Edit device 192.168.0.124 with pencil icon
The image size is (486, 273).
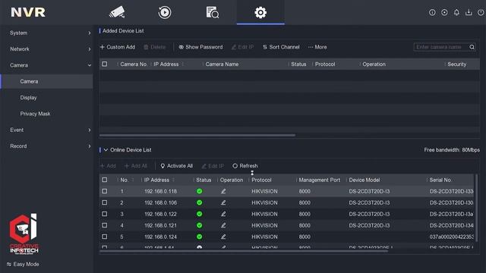pyautogui.click(x=223, y=237)
